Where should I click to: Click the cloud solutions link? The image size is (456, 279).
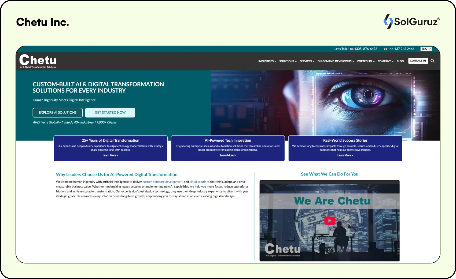[x=200, y=182]
